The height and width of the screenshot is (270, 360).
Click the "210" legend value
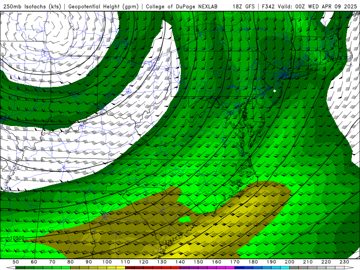308,262
